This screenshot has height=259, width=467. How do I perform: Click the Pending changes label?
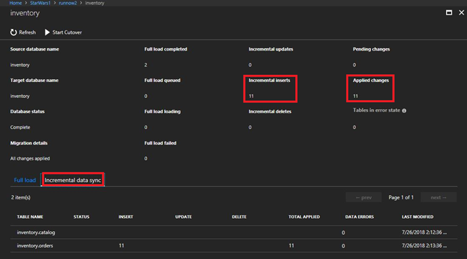(371, 49)
